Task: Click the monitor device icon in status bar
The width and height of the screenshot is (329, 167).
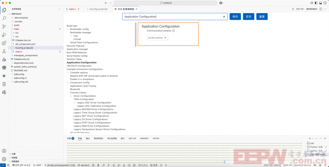Action: point(114,165)
